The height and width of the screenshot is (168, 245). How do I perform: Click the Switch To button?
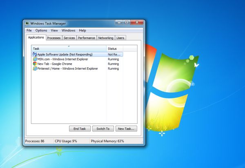coord(103,129)
